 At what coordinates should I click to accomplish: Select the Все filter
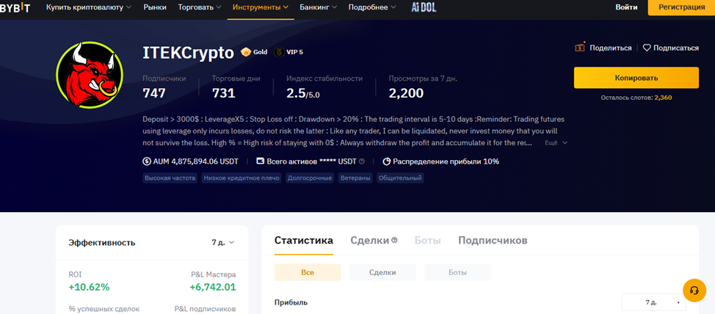pyautogui.click(x=308, y=272)
